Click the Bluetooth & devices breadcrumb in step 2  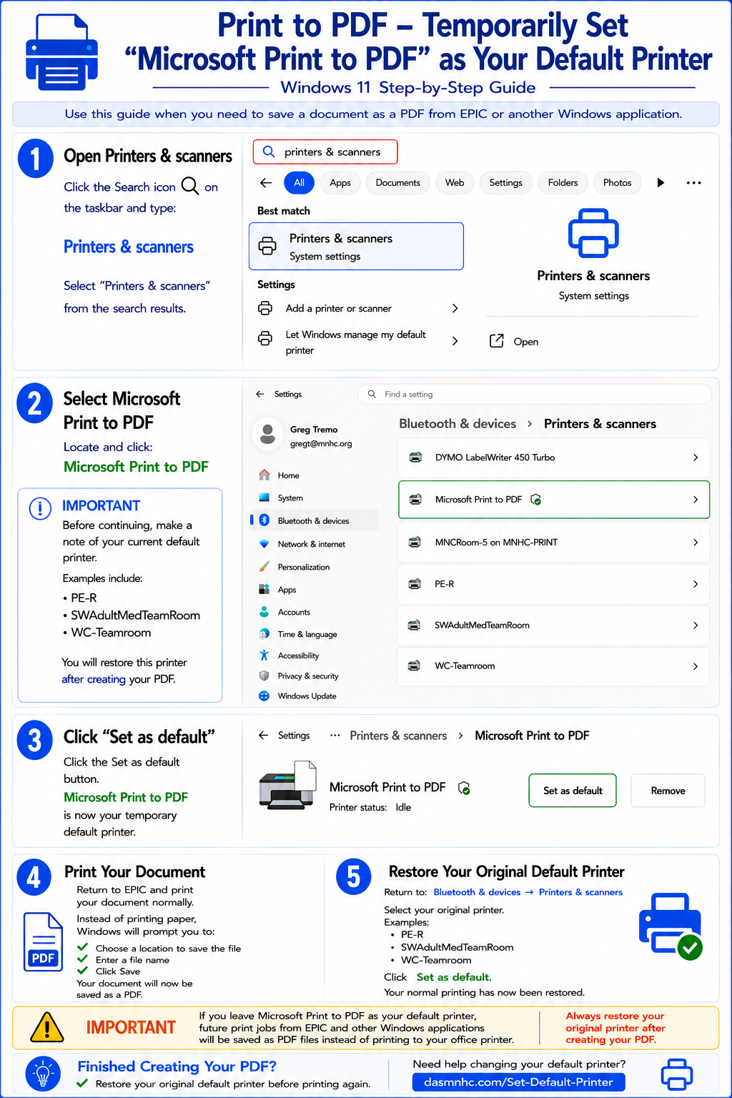pyautogui.click(x=457, y=424)
